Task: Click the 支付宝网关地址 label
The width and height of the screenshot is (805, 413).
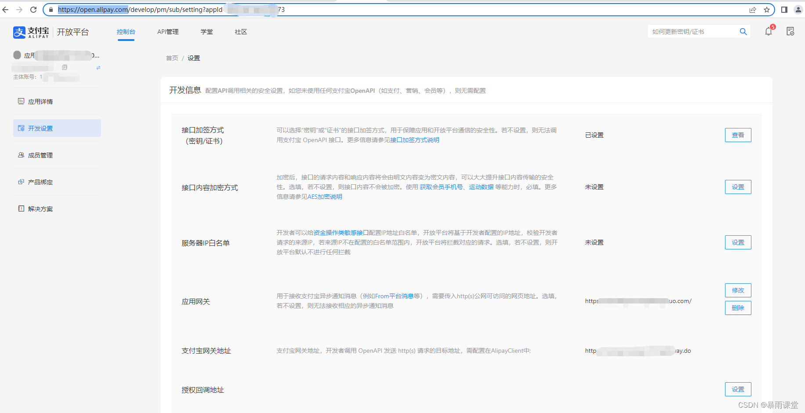Action: pos(206,351)
